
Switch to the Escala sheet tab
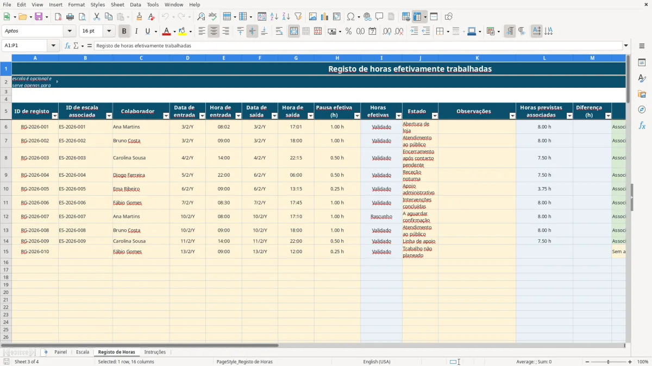pyautogui.click(x=83, y=352)
